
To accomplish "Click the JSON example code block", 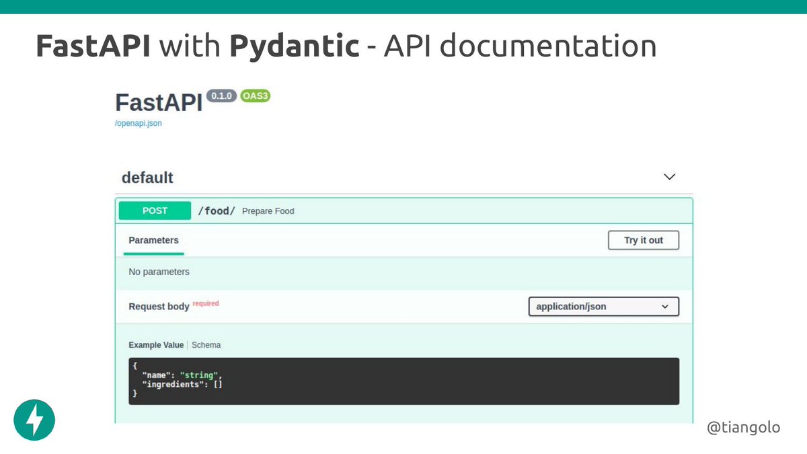I will coord(403,381).
